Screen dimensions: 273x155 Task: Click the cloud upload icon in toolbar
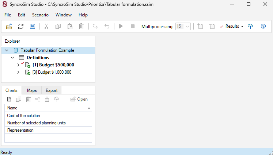(x=250, y=26)
